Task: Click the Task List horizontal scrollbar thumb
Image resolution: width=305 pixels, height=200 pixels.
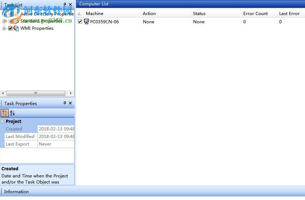Action: point(36,93)
